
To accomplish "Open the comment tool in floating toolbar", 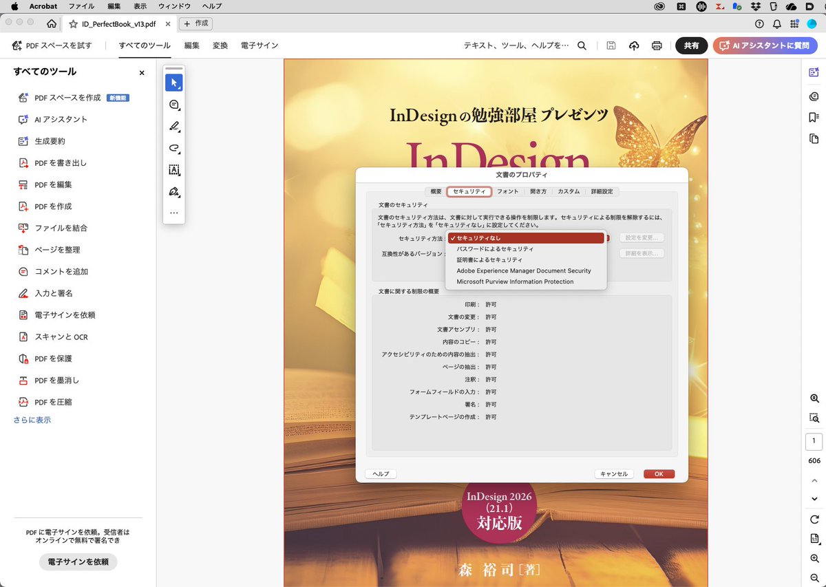I will pyautogui.click(x=173, y=105).
